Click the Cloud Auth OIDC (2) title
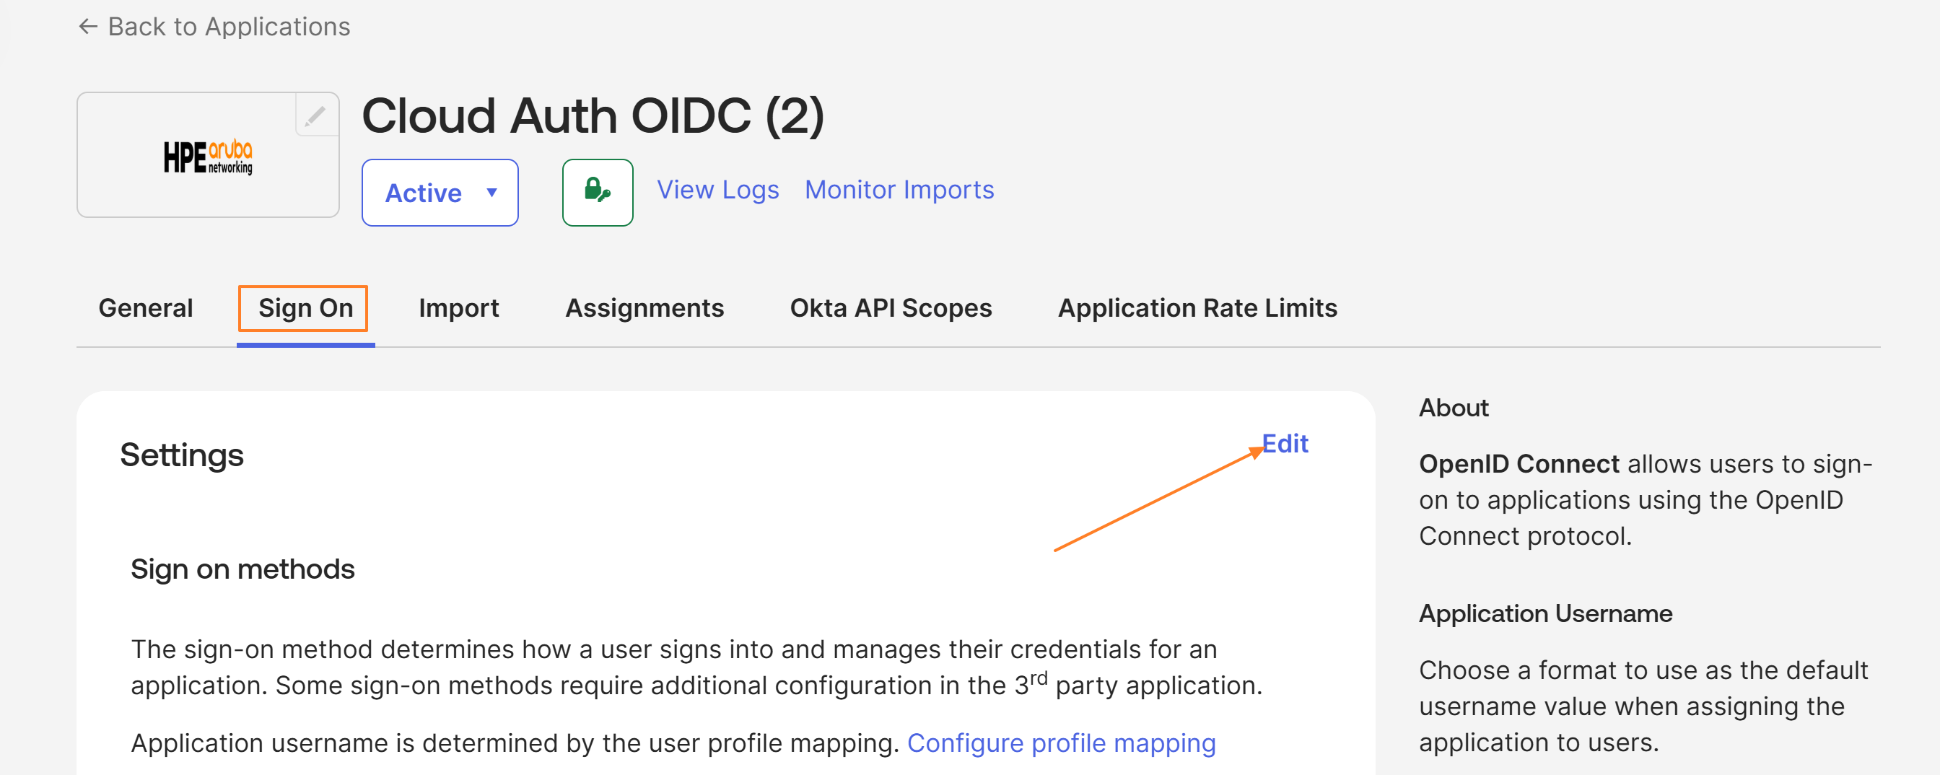This screenshot has width=1940, height=775. [593, 116]
